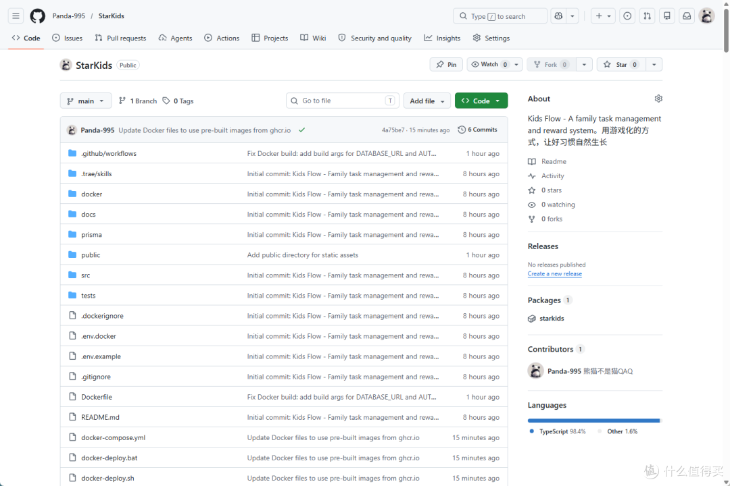Star the StarKids repository

point(621,65)
